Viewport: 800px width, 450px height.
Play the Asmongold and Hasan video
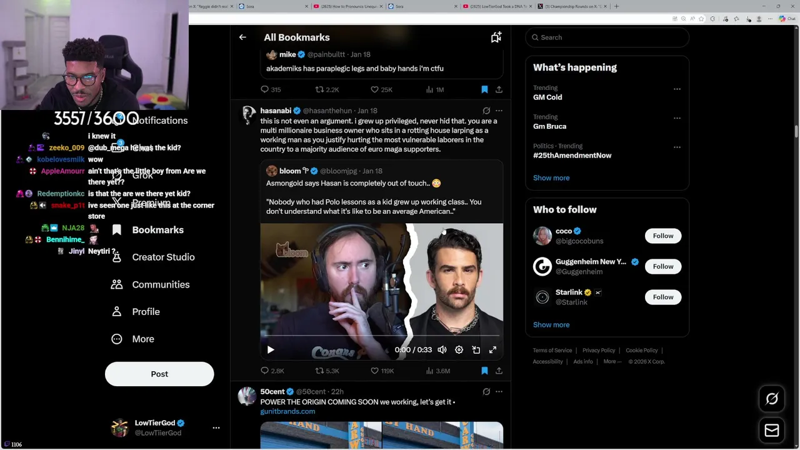(x=271, y=350)
